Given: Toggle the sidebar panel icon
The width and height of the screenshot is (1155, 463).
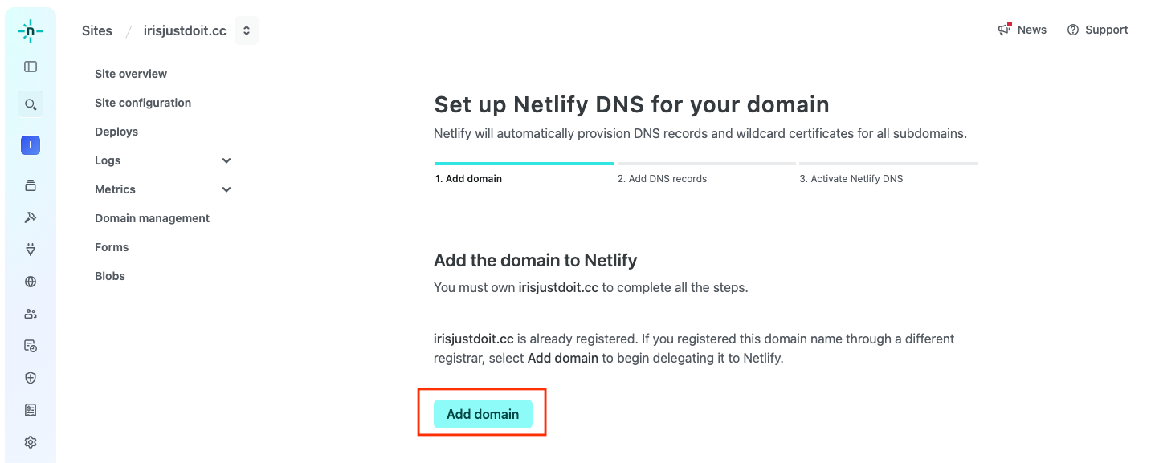Looking at the screenshot, I should click(31, 67).
